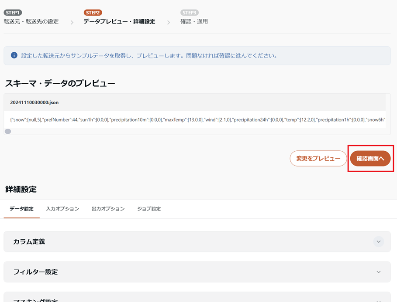Click the STEP1 badge icon
This screenshot has height=302, width=397.
(x=13, y=12)
